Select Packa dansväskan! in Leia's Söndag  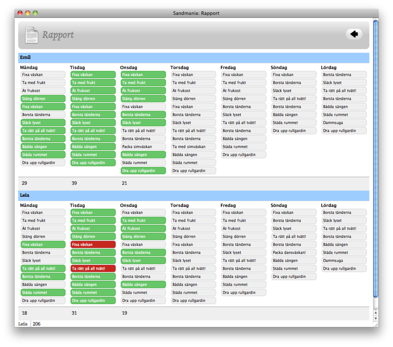click(294, 253)
